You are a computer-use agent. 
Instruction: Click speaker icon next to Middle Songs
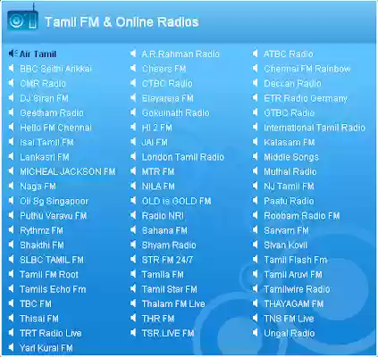pos(255,156)
